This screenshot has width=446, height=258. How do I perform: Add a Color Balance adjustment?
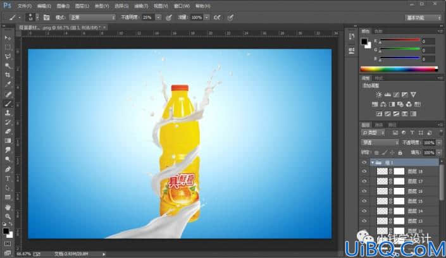tap(383, 104)
